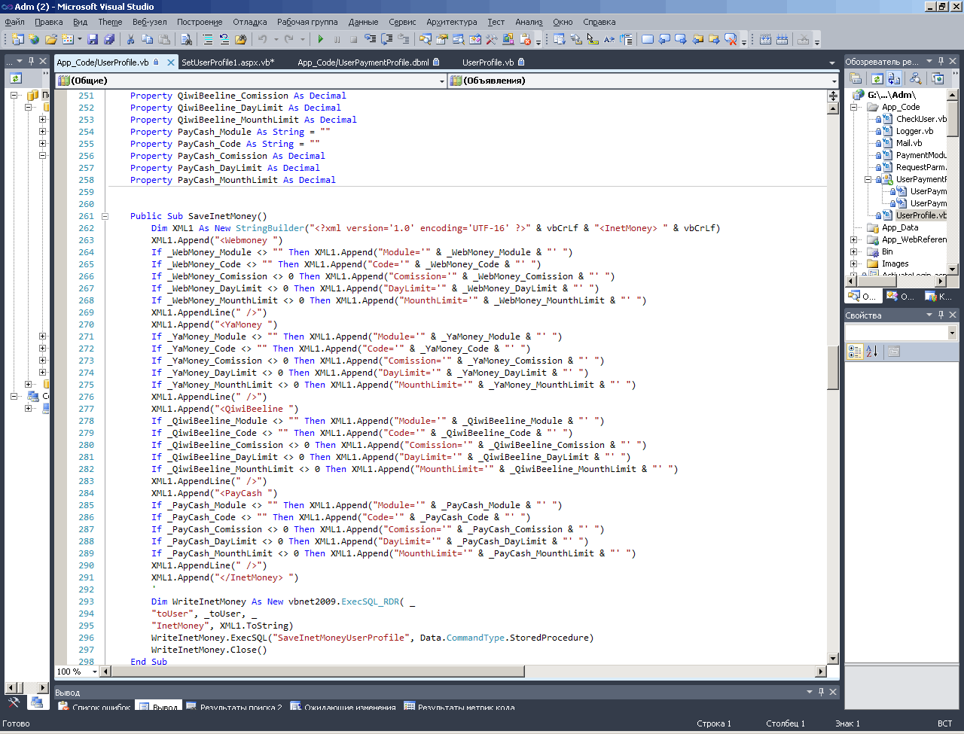Click 'Public Sub SaveInetMoney()' code line
Image resolution: width=964 pixels, height=734 pixels.
point(198,216)
